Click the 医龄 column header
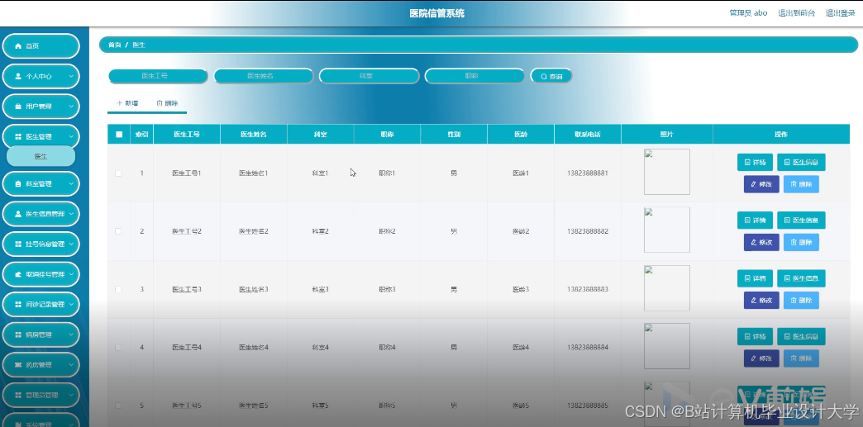The width and height of the screenshot is (863, 427). point(521,135)
